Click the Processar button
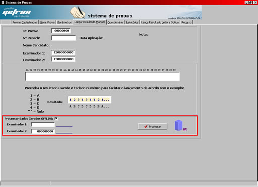The image size is (258, 187). [152, 126]
